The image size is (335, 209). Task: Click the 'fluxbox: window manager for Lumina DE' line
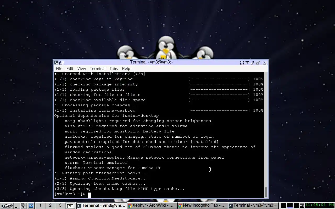[x=113, y=168]
